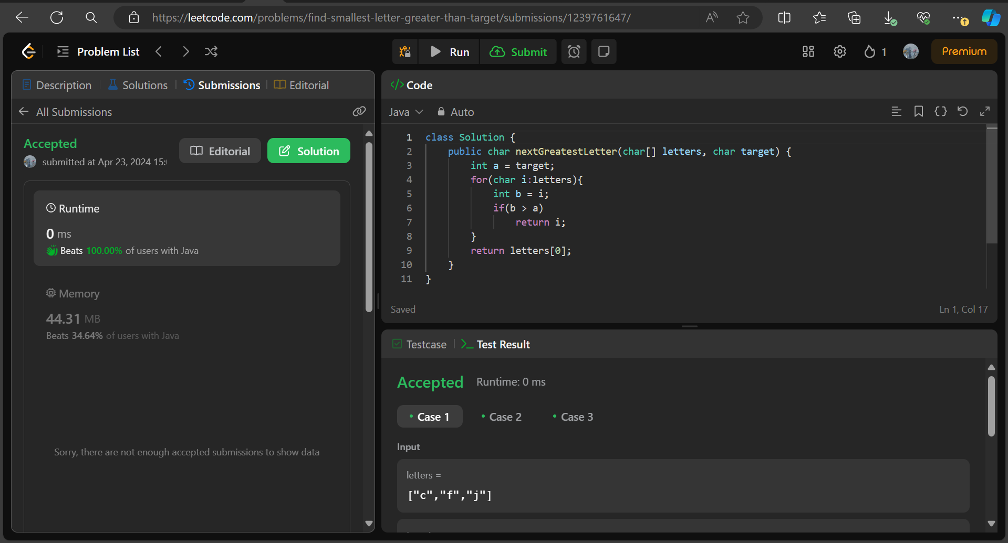The image size is (1008, 543).
Task: Switch to the Editorial tab
Action: (302, 85)
